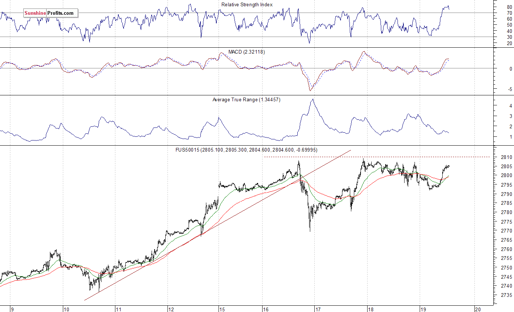Click the RSI axis value 30
The image size is (514, 312).
pos(510,37)
